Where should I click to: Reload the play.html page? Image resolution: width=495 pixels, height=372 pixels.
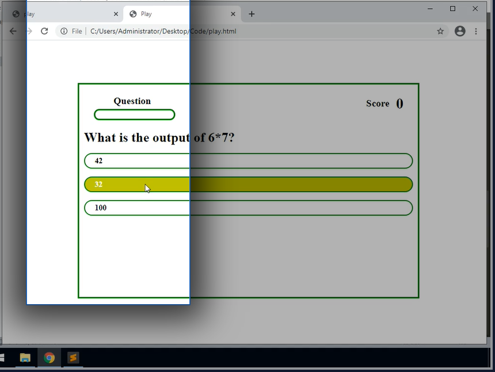(44, 31)
